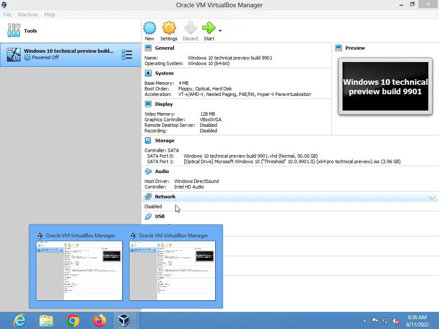The image size is (439, 329).
Task: Open the USB settings heading link
Action: tap(160, 216)
